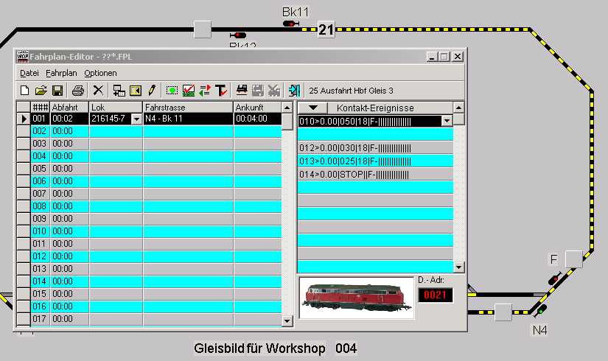Click the greyed locomotive save icon
Image resolution: width=608 pixels, height=361 pixels.
coord(258,91)
